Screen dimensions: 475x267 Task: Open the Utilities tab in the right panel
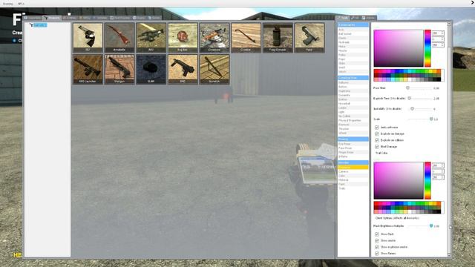(369, 18)
